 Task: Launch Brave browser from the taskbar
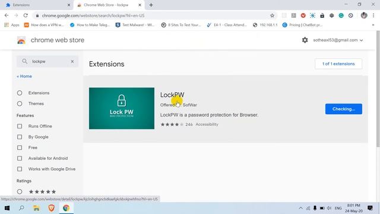[51, 208]
